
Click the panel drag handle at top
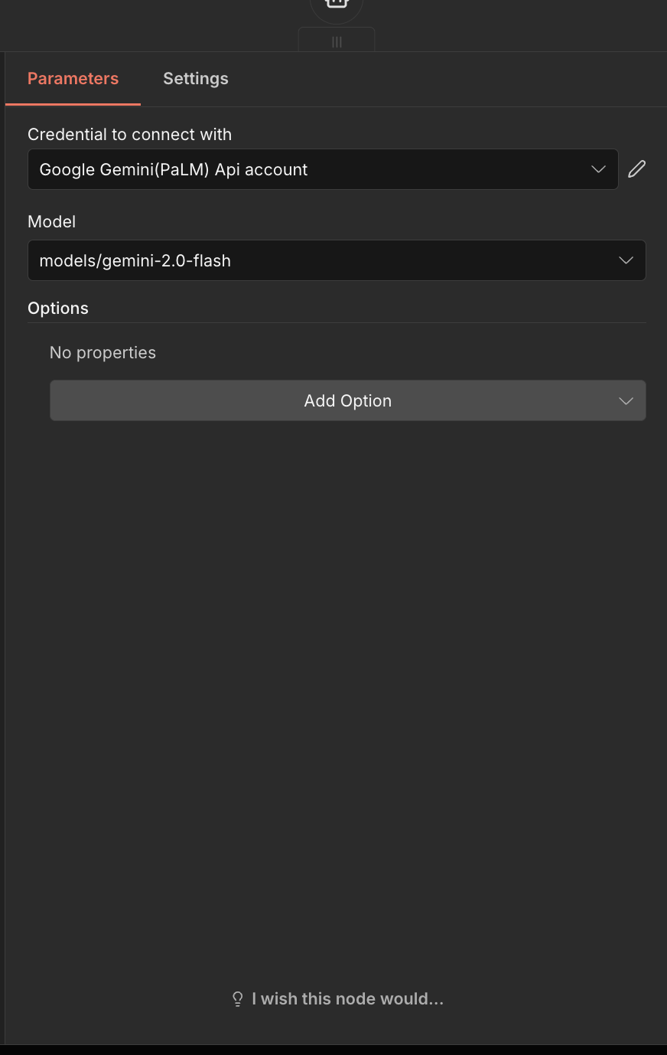click(337, 42)
